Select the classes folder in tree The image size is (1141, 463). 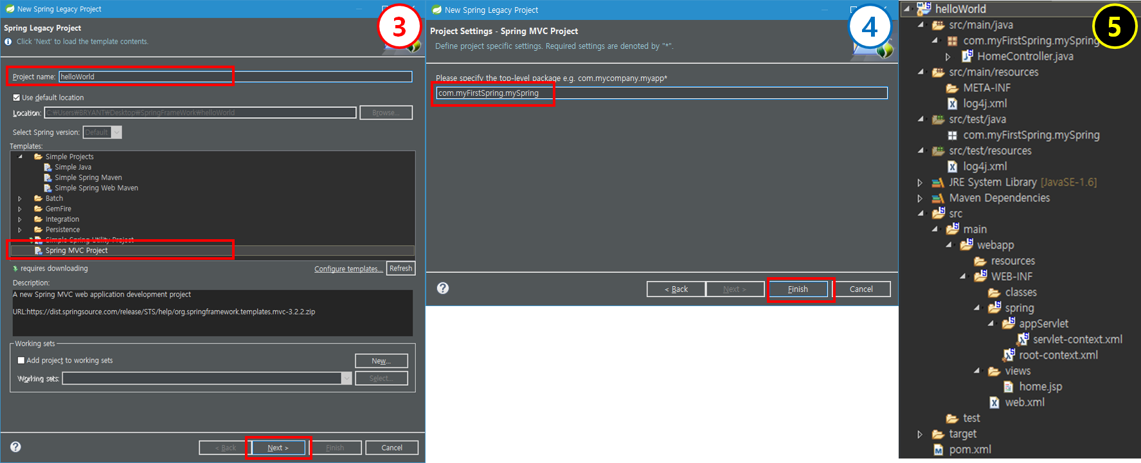click(1021, 292)
